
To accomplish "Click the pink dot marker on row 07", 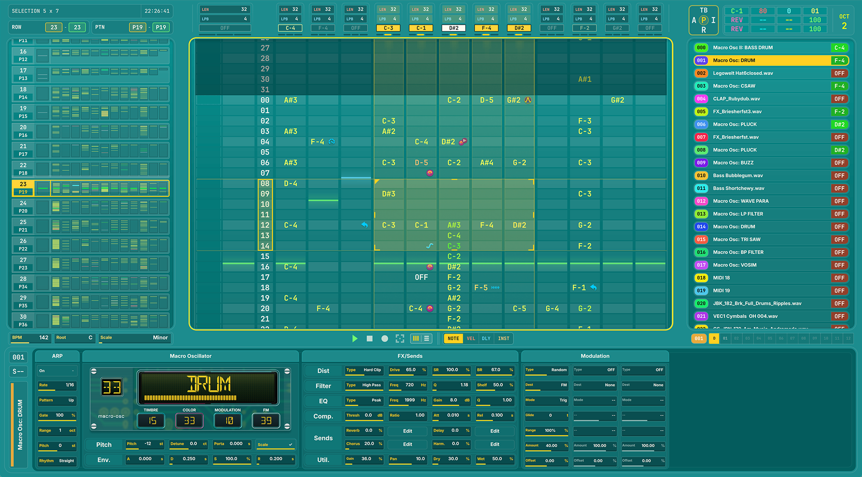I will pos(430,173).
